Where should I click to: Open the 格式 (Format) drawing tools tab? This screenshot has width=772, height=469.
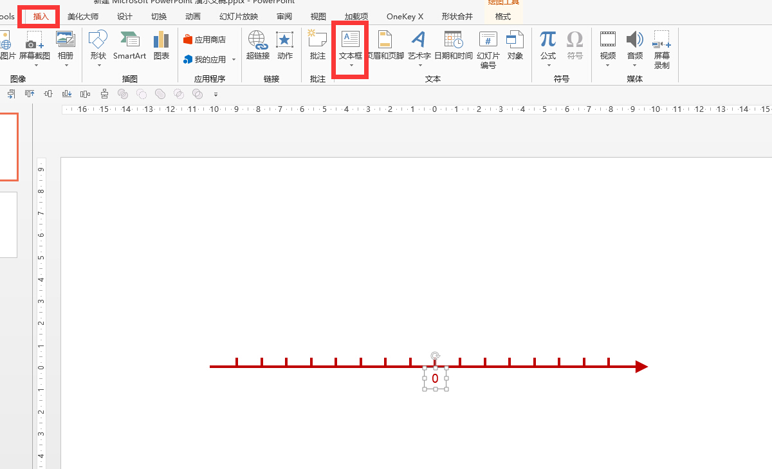click(x=503, y=17)
